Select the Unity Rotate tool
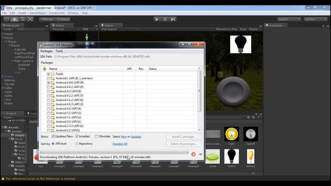Screen dimensions: 331x186 pyautogui.click(x=22, y=19)
